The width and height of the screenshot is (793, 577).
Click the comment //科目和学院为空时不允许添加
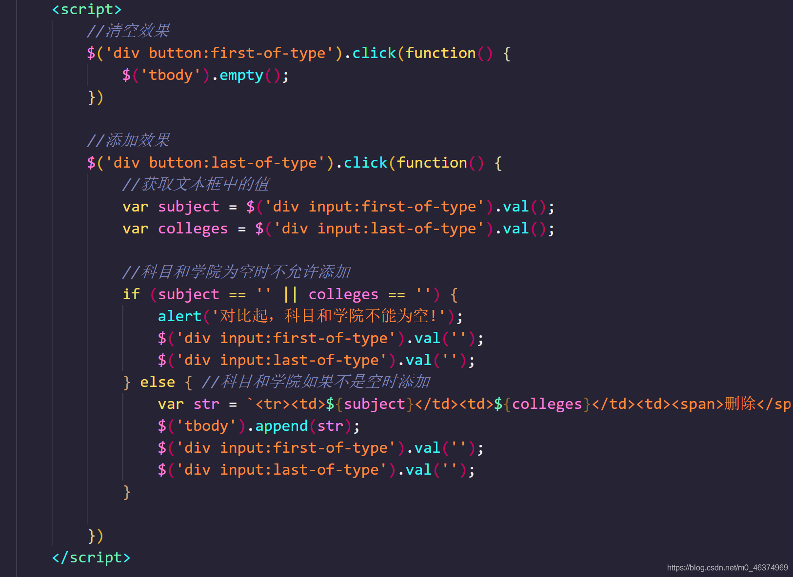point(237,272)
